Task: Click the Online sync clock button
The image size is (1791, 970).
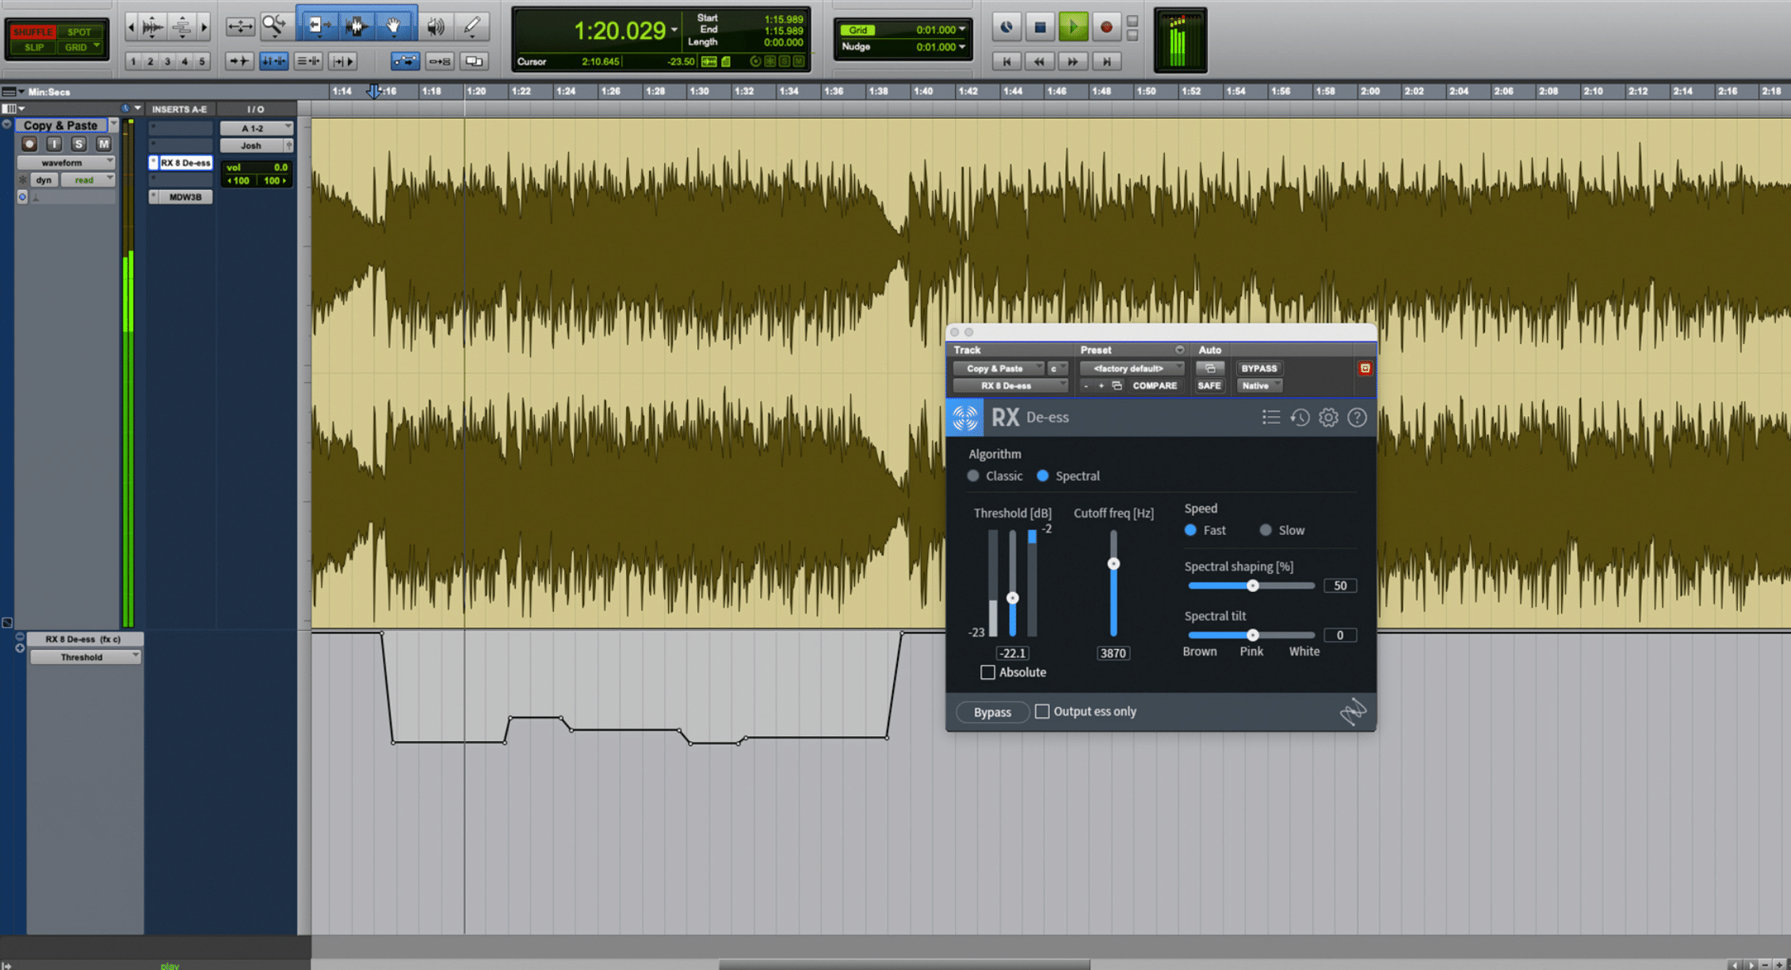Action: (x=1006, y=27)
